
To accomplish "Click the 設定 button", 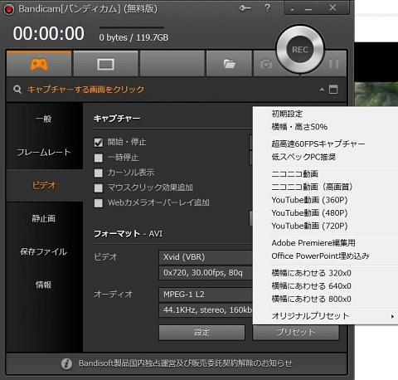I will tap(201, 332).
